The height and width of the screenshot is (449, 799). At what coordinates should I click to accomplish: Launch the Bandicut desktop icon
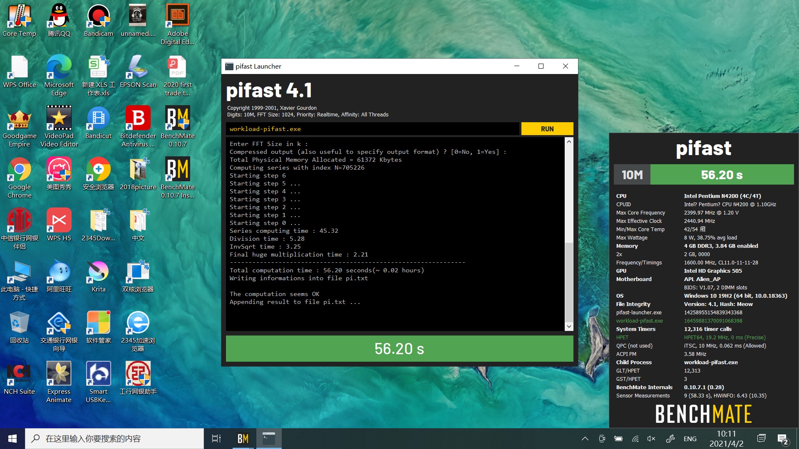tap(99, 122)
